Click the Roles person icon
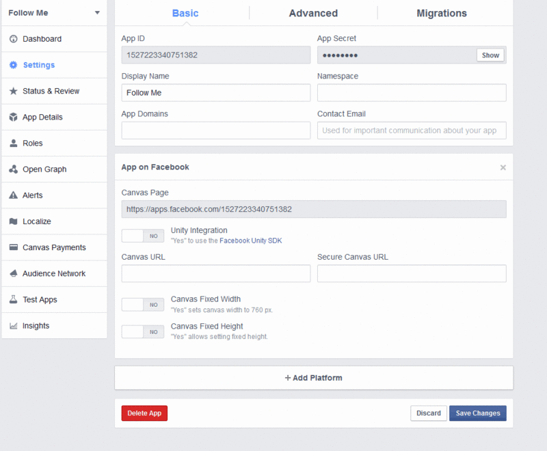The height and width of the screenshot is (451, 547). pyautogui.click(x=13, y=143)
